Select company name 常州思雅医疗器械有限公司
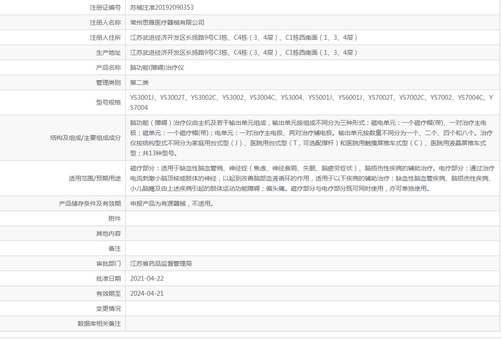This screenshot has width=502, height=339. 167,23
